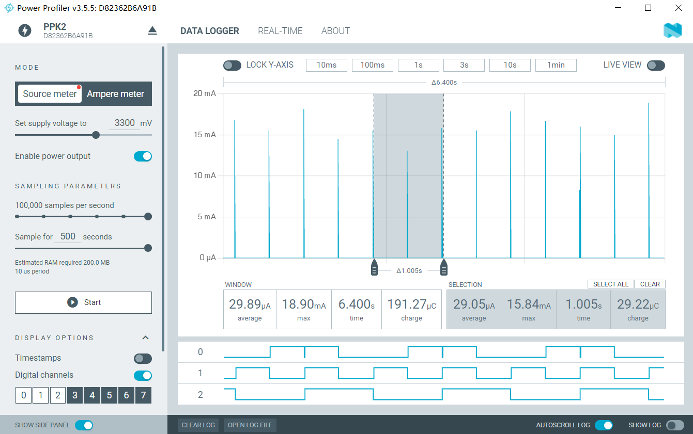Enable digital channel 7 button
693x434 pixels.
pos(144,396)
